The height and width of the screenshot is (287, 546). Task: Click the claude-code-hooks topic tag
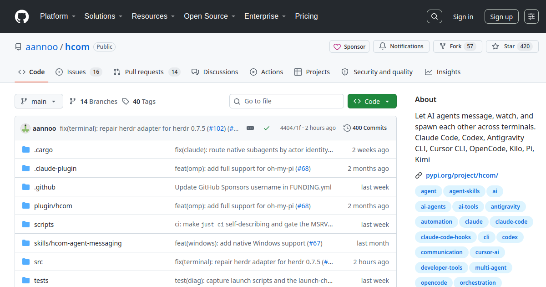pos(446,237)
